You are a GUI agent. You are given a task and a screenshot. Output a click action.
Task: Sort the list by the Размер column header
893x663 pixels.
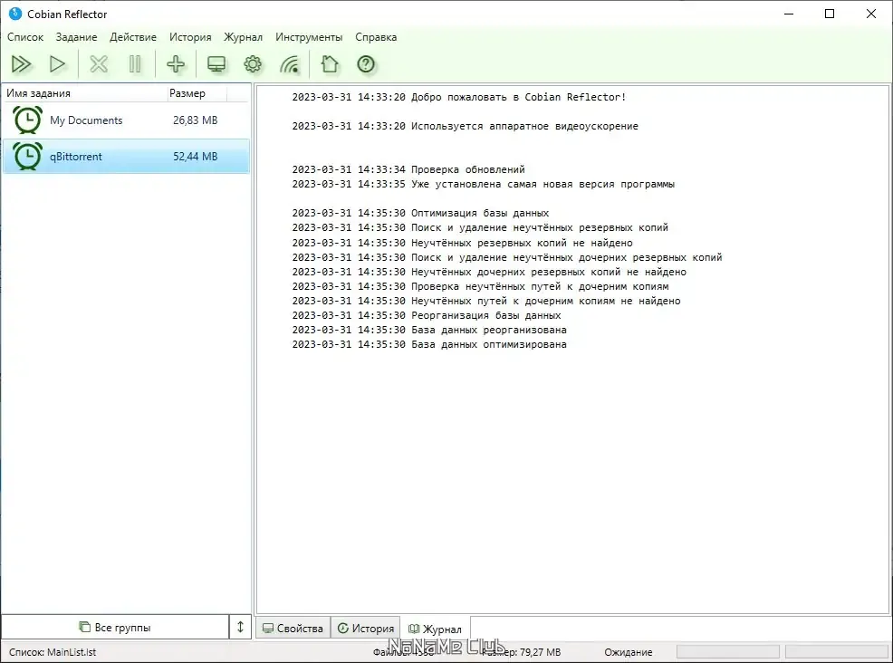point(197,93)
